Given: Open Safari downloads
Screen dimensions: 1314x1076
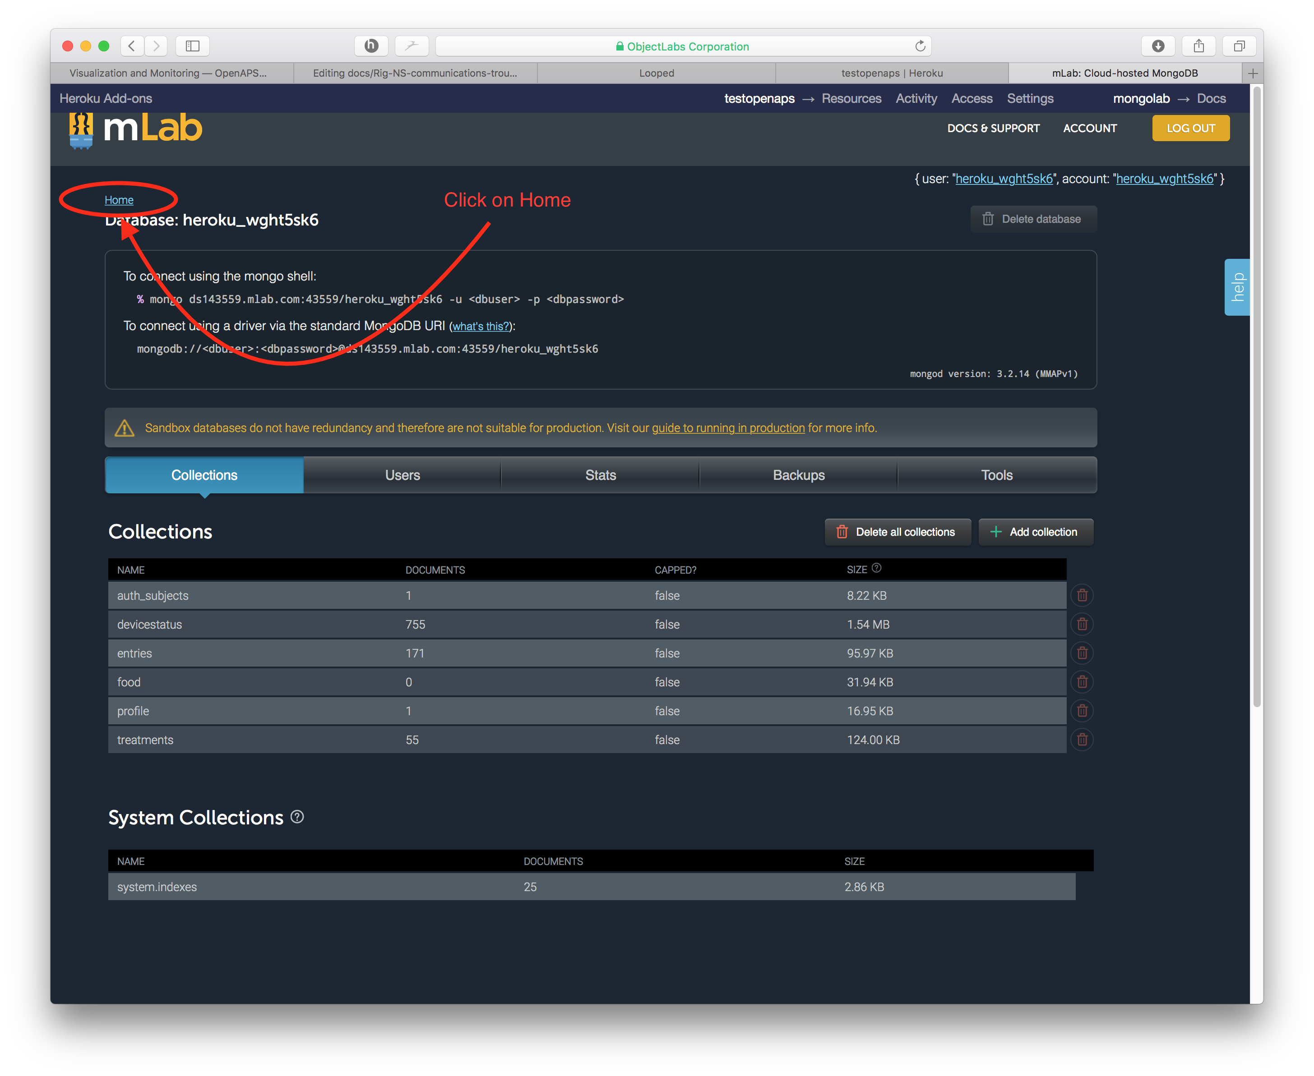Looking at the screenshot, I should [1158, 46].
